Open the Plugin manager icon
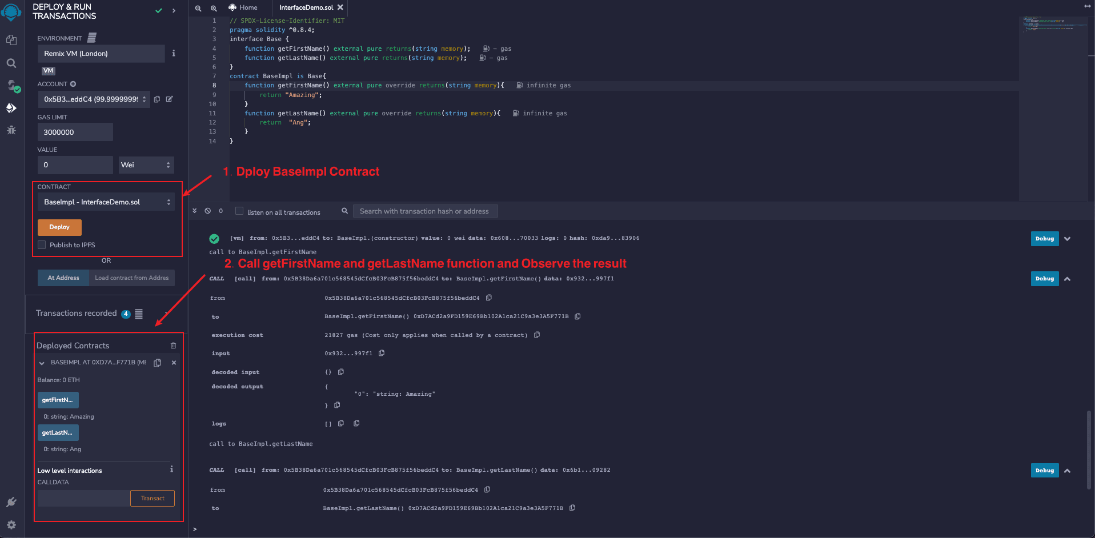Screen dimensions: 1095x538 coord(11,502)
